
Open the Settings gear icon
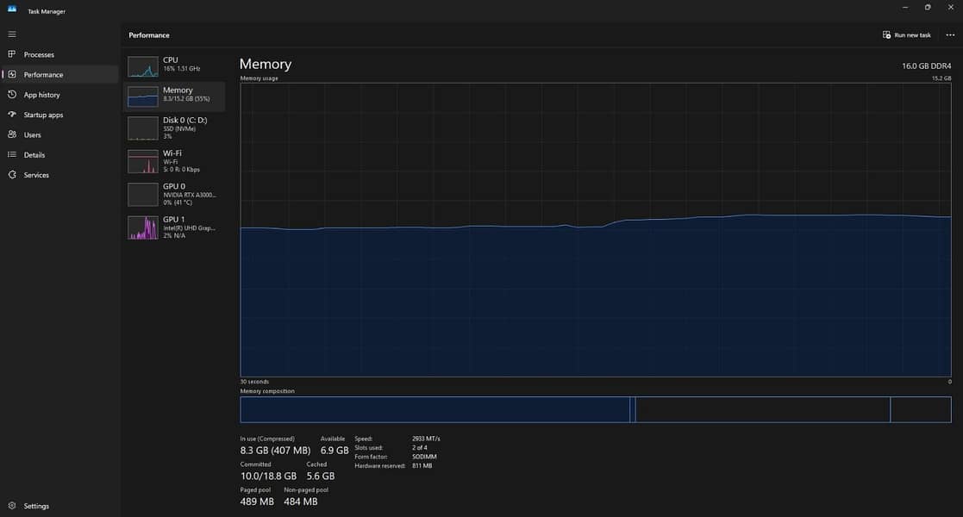click(x=12, y=505)
